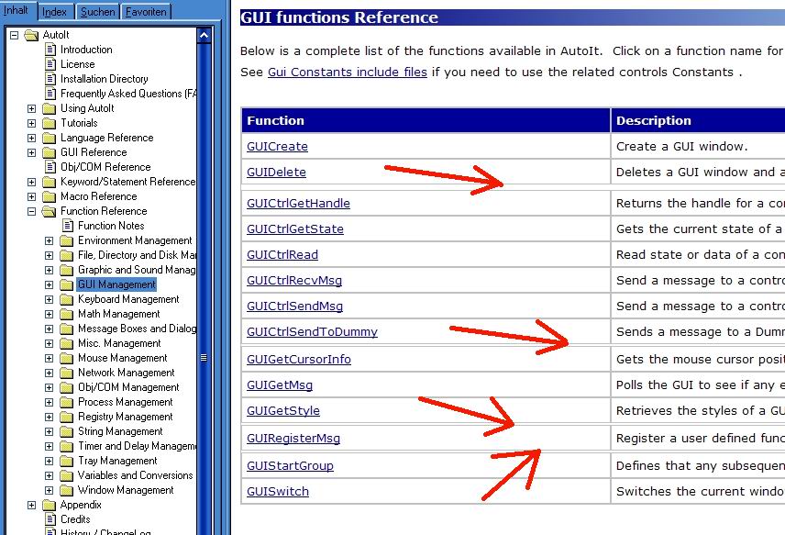The width and height of the screenshot is (785, 535).
Task: Click the GUI Management folder icon
Action: tap(67, 284)
